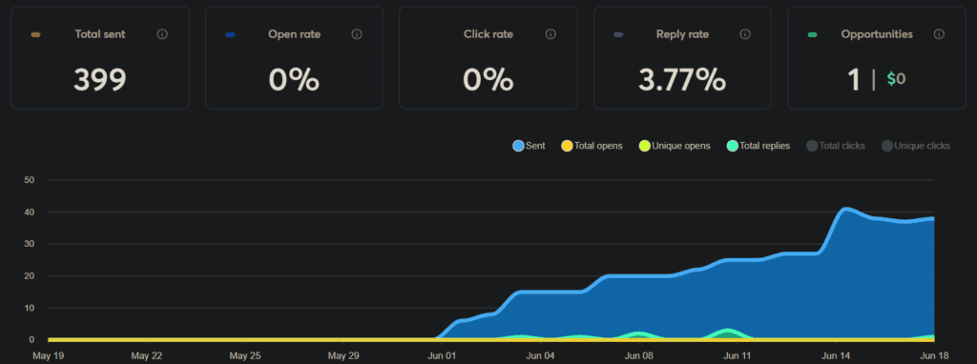977x364 pixels.
Task: Click the May 29 x-axis label
Action: 344,356
